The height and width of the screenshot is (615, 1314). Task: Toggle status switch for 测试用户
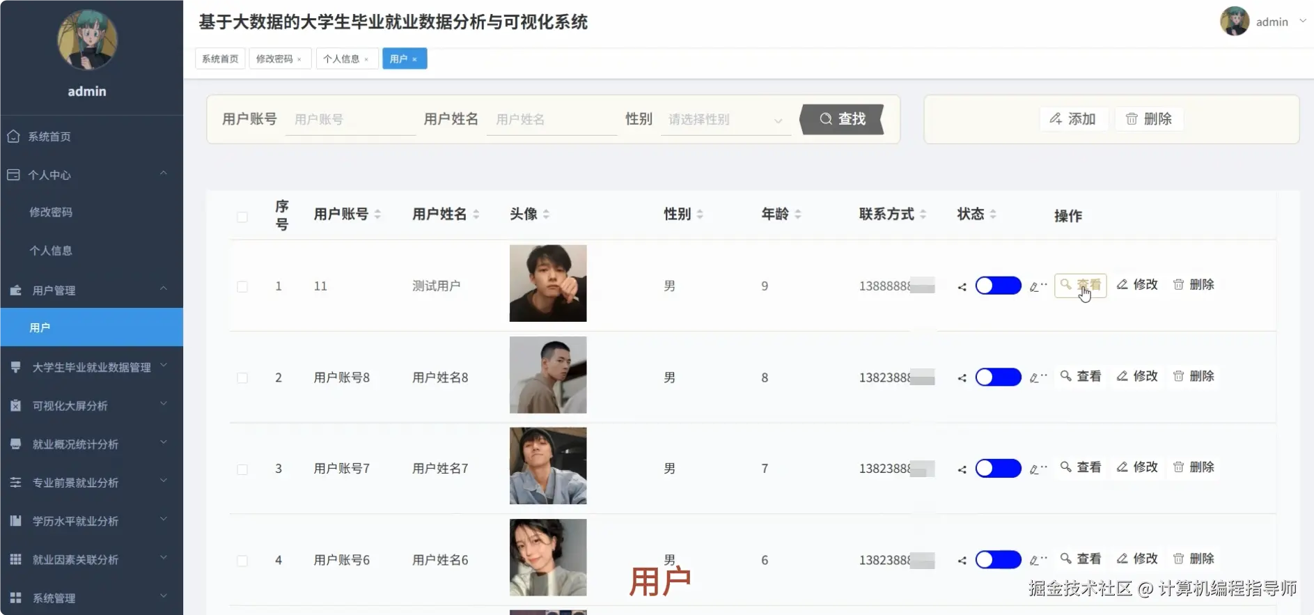coord(998,286)
